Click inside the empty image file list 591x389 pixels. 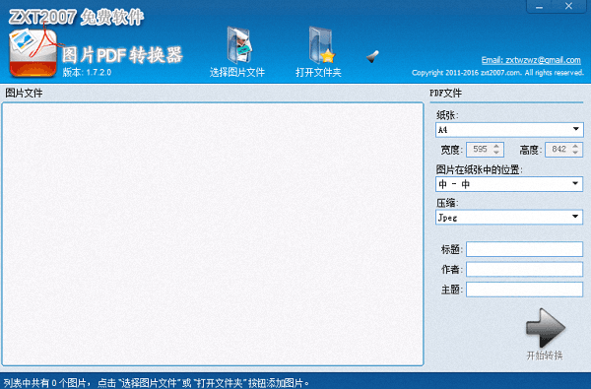pyautogui.click(x=213, y=233)
